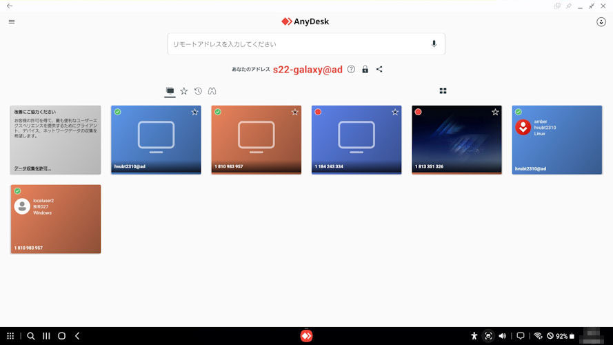
Task: Click online green check on localuser2 card
Action: 17,191
